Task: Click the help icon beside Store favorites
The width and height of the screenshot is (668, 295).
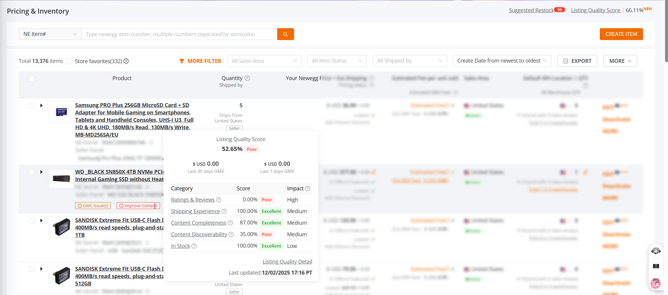Action: click(x=126, y=61)
